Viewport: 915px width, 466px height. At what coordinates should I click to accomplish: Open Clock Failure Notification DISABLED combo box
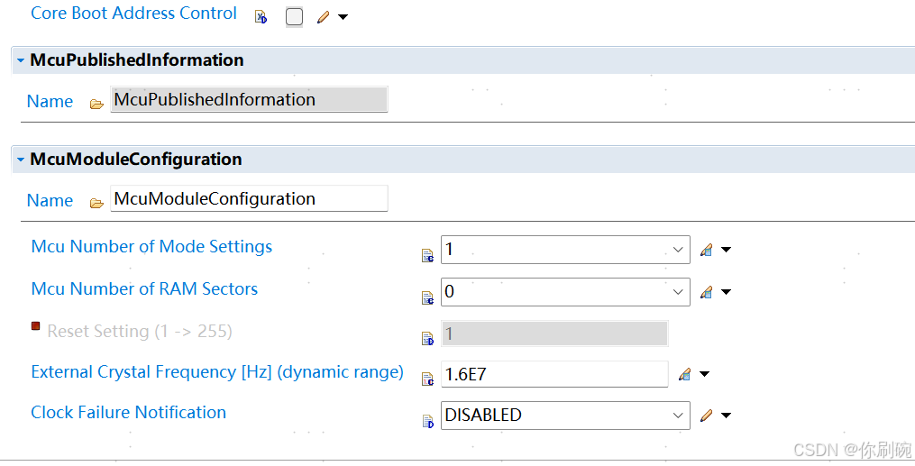pyautogui.click(x=565, y=416)
